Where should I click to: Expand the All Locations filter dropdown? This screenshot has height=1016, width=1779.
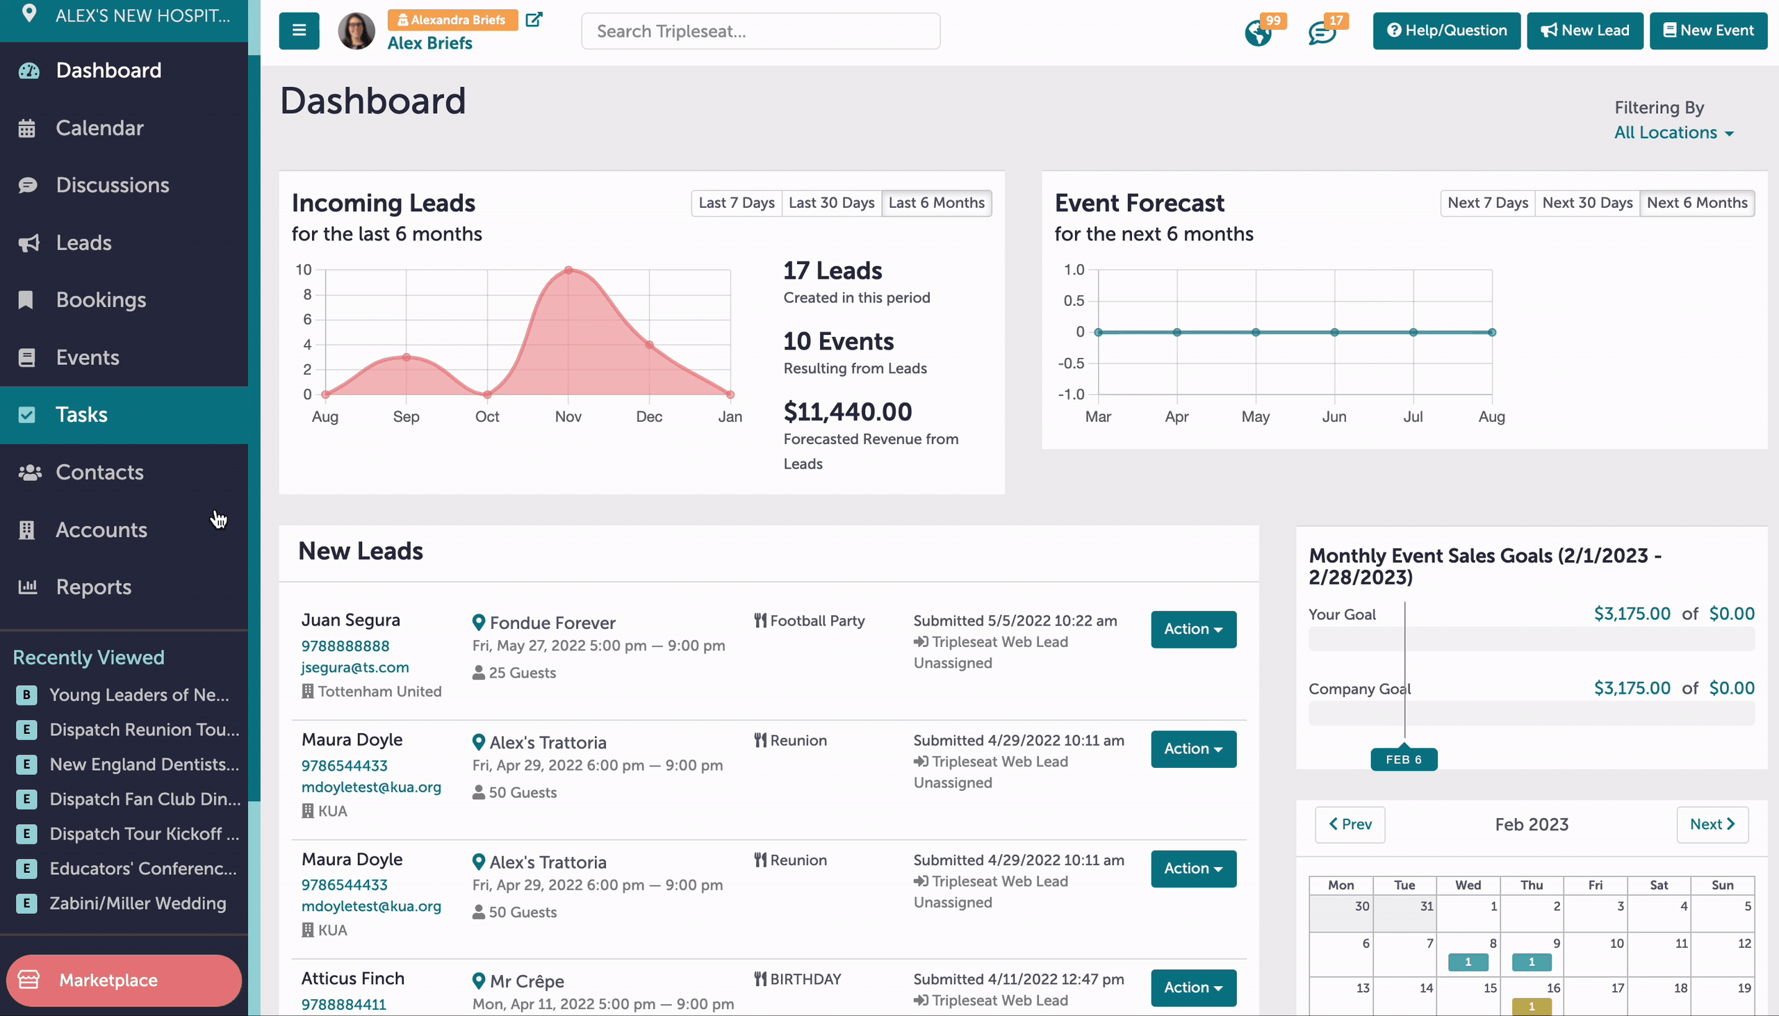click(x=1673, y=133)
